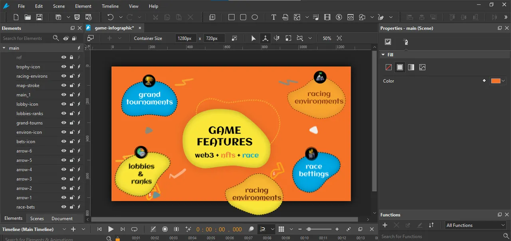Select the gradient fill type button

click(411, 67)
